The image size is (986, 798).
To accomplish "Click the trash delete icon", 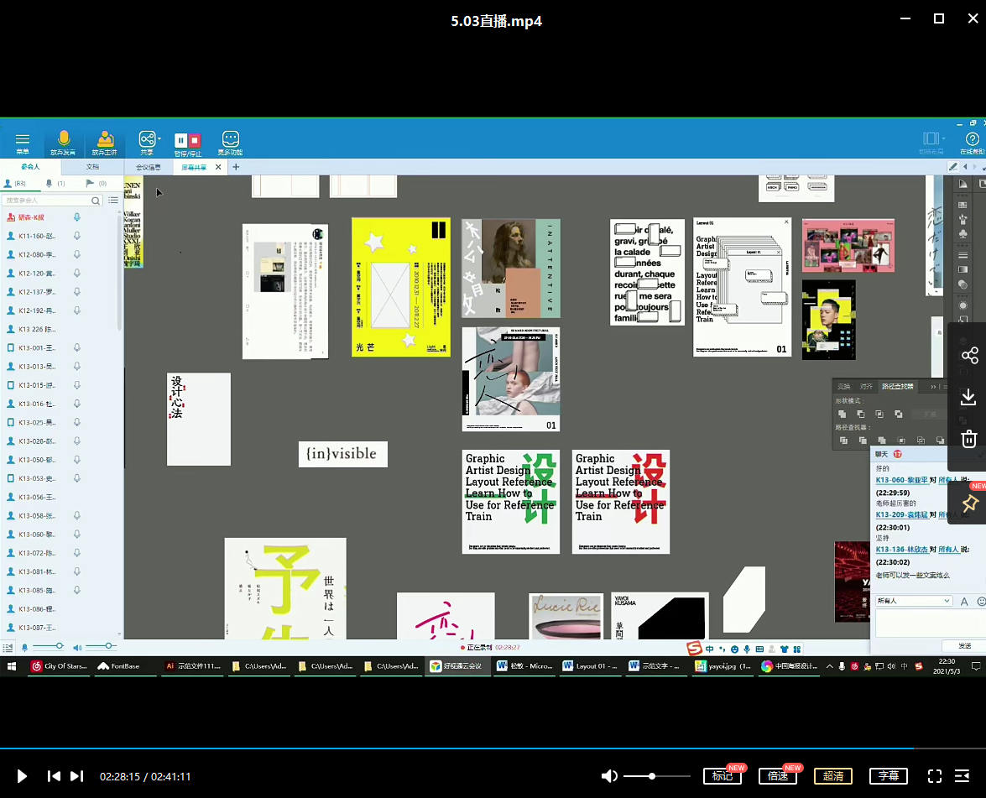I will point(969,439).
